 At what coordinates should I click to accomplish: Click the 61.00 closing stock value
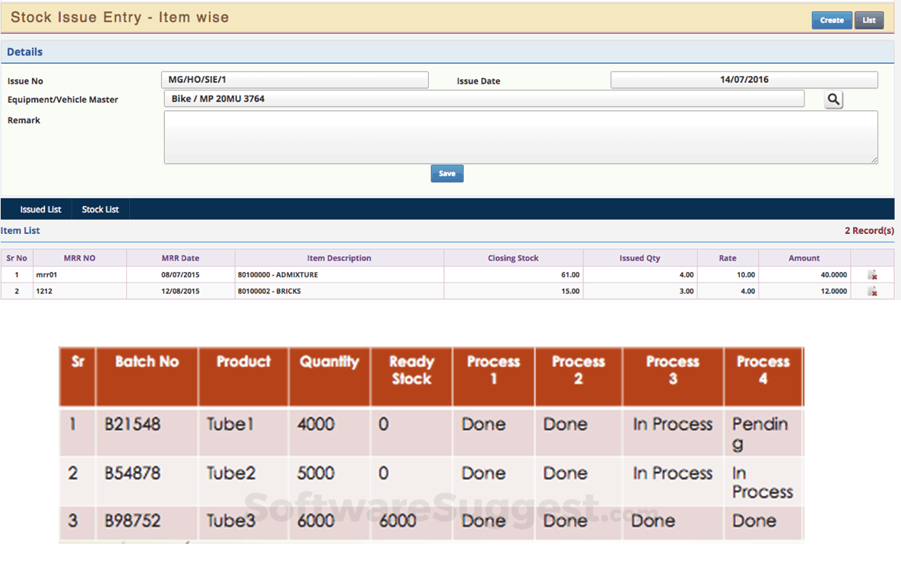click(570, 275)
